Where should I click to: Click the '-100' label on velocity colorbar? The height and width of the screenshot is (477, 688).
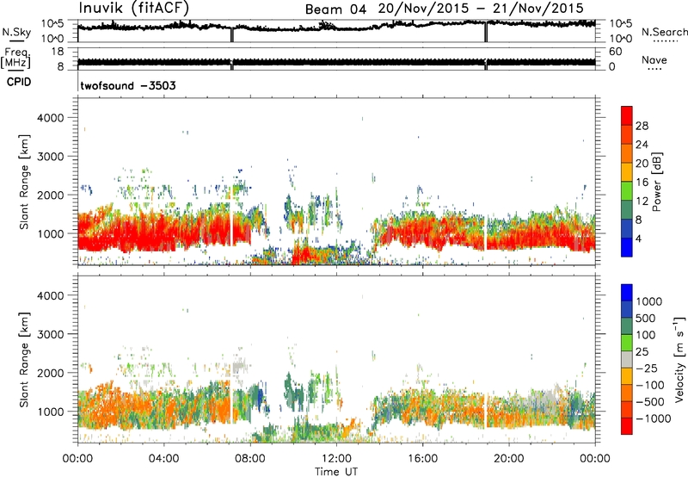pyautogui.click(x=650, y=385)
